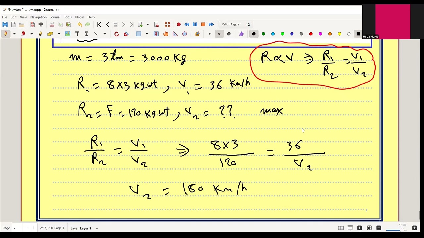Open eraser options dropdown arrow
Viewport: 424px width, 238px height.
point(32,34)
